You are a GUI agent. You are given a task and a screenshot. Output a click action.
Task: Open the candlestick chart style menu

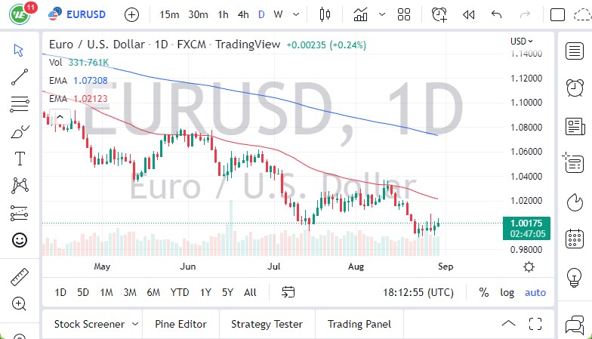click(x=325, y=14)
